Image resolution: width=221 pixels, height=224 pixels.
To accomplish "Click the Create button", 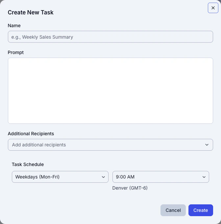I will [x=201, y=210].
